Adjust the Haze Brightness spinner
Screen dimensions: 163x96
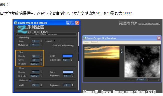pyautogui.click(x=72, y=76)
